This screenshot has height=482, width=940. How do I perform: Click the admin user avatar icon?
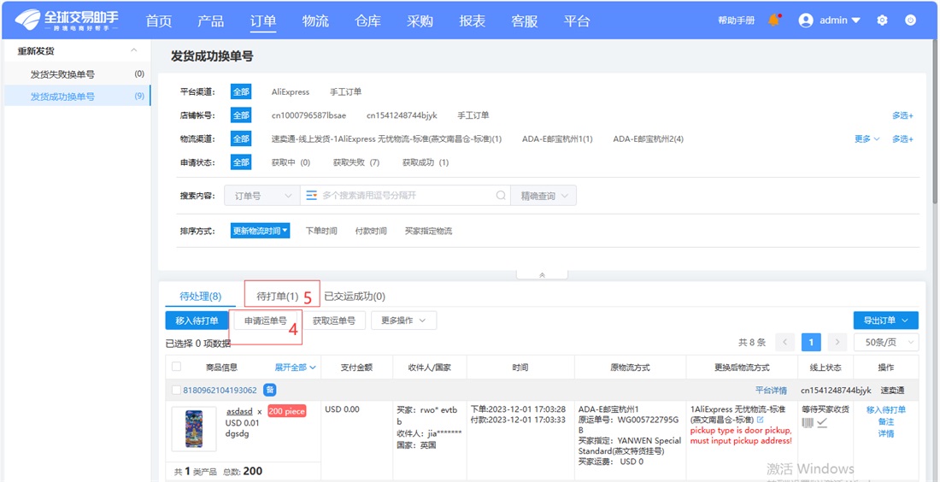(x=806, y=21)
